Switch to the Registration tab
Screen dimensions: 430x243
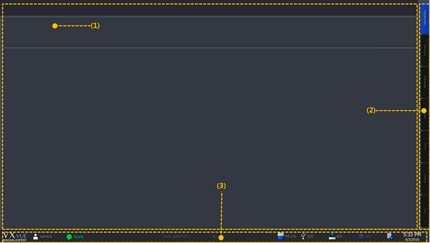425,18
